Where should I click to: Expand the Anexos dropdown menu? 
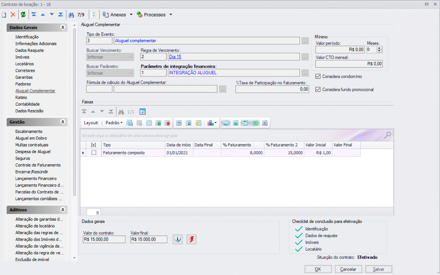131,15
